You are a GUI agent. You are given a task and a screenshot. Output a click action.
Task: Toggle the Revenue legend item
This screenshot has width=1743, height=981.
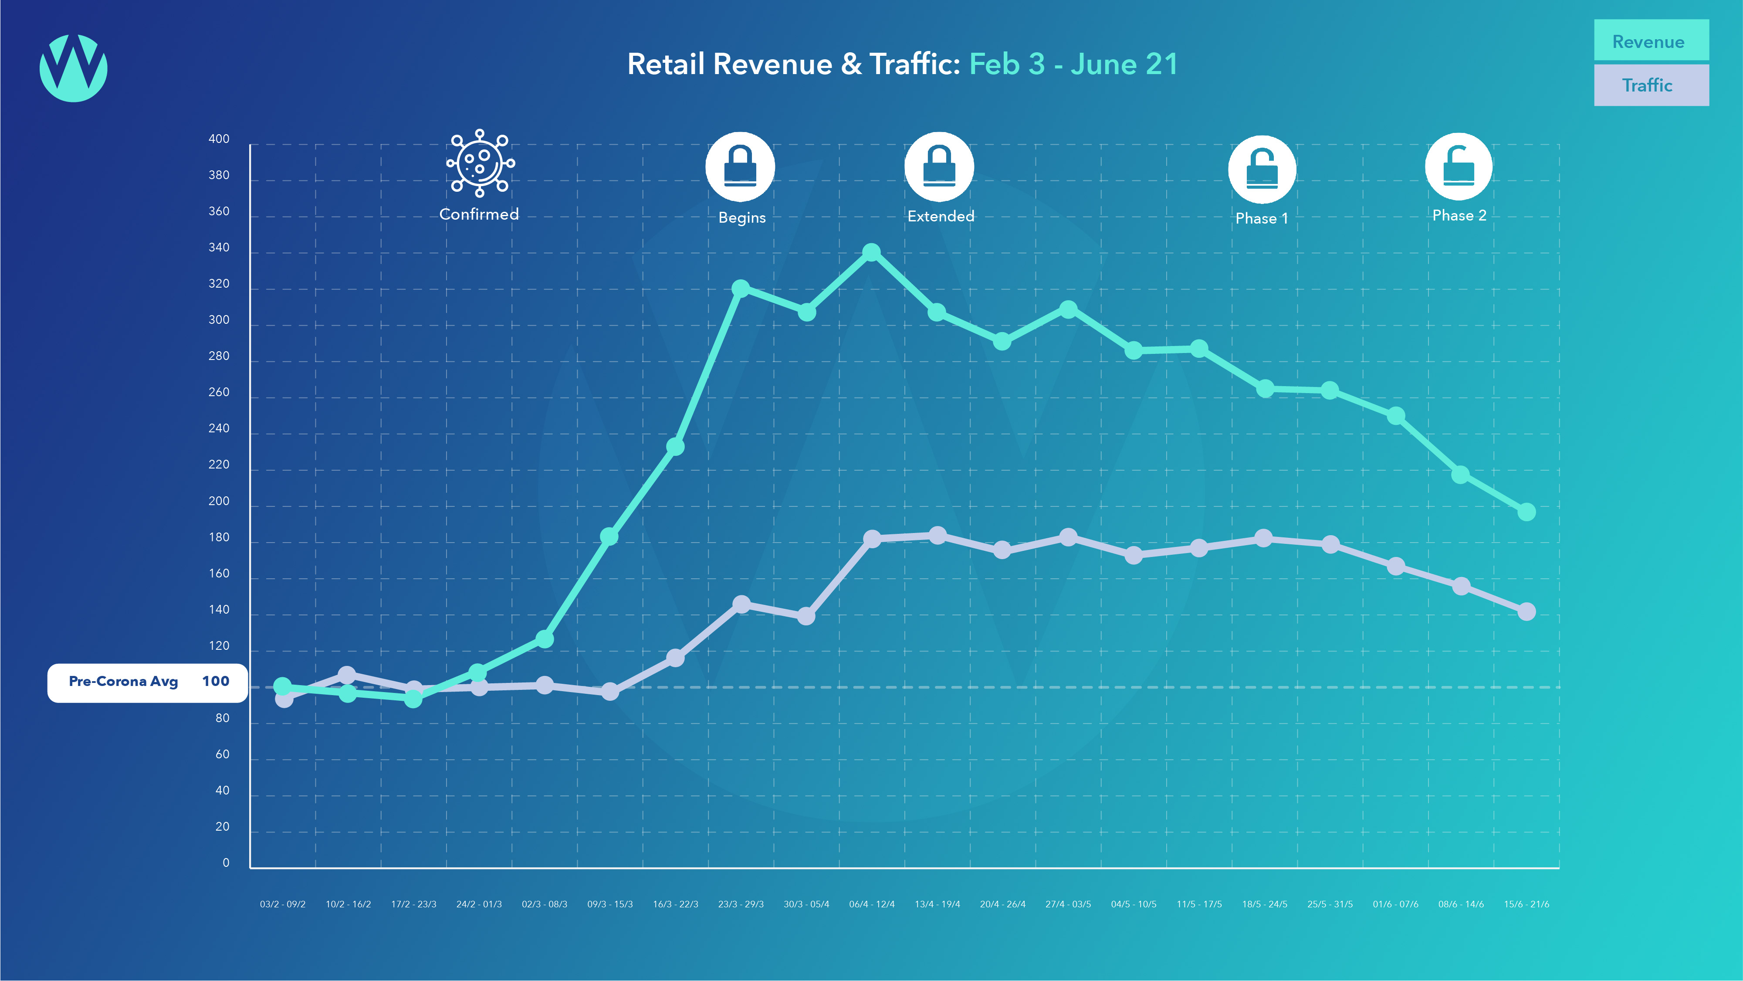(x=1651, y=41)
